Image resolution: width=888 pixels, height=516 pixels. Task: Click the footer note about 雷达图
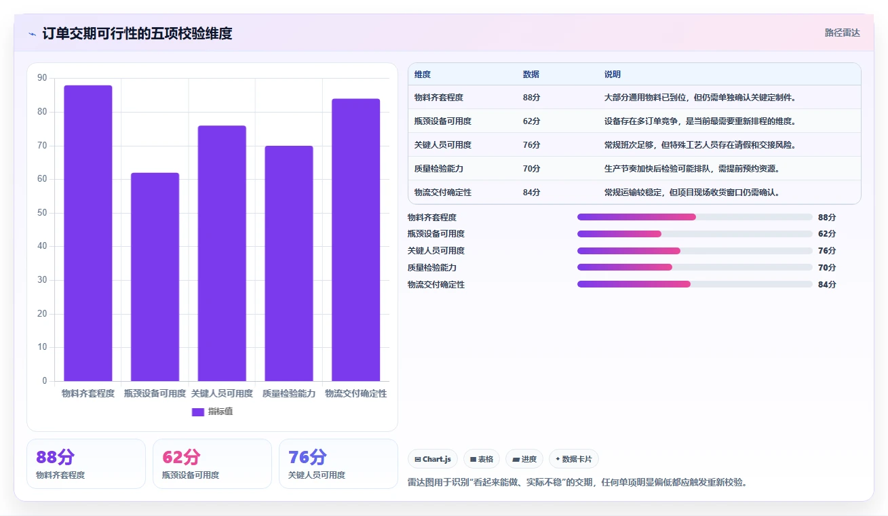click(577, 483)
